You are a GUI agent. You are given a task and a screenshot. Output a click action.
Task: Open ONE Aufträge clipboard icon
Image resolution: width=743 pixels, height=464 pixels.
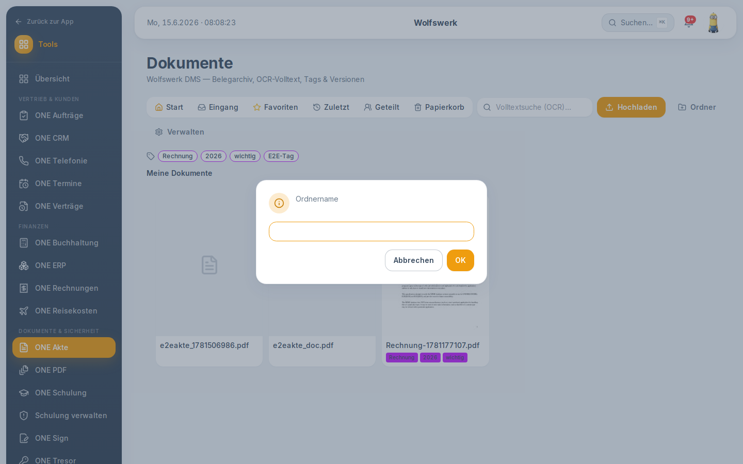click(24, 115)
